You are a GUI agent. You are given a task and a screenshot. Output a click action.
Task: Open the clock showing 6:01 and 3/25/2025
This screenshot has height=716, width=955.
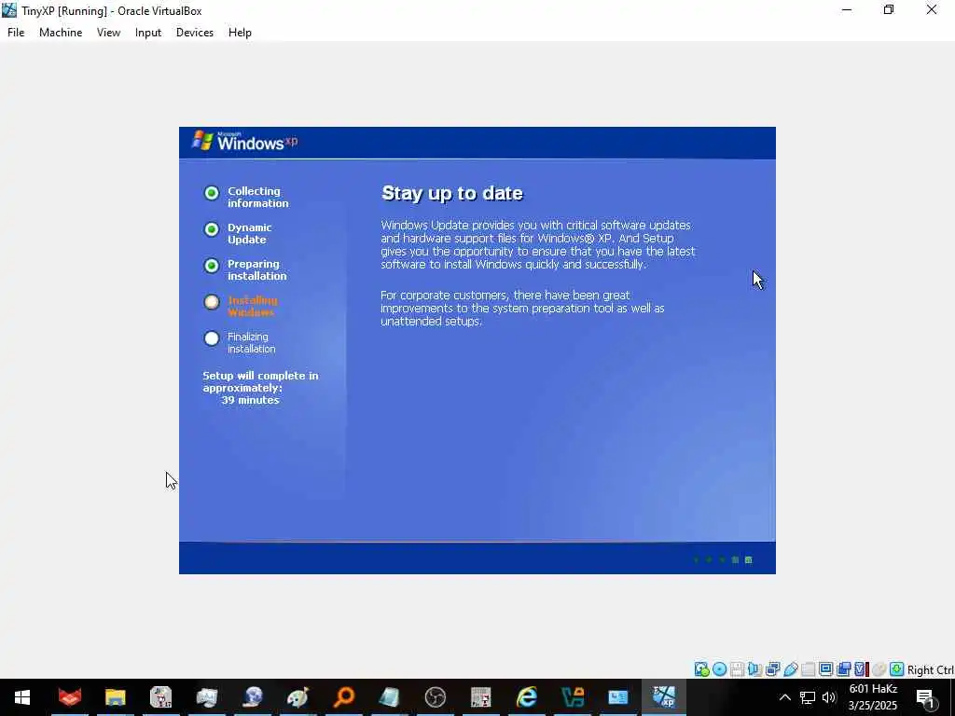873,697
